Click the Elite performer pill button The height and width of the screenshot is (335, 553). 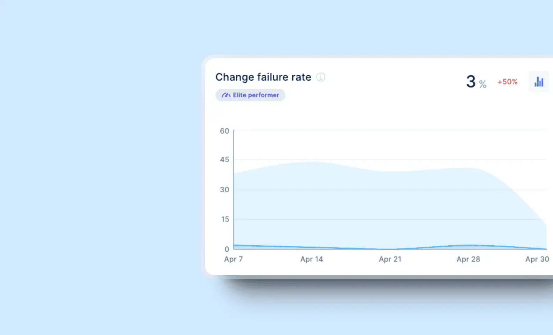coord(250,95)
